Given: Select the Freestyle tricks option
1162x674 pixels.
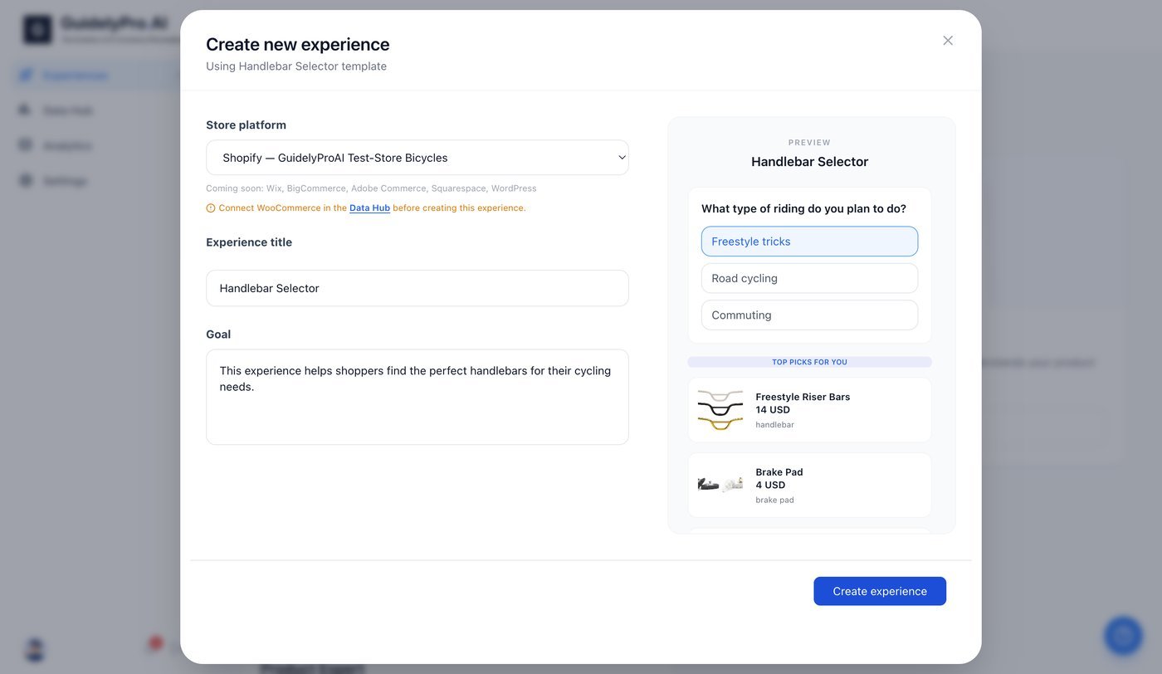Looking at the screenshot, I should (809, 242).
